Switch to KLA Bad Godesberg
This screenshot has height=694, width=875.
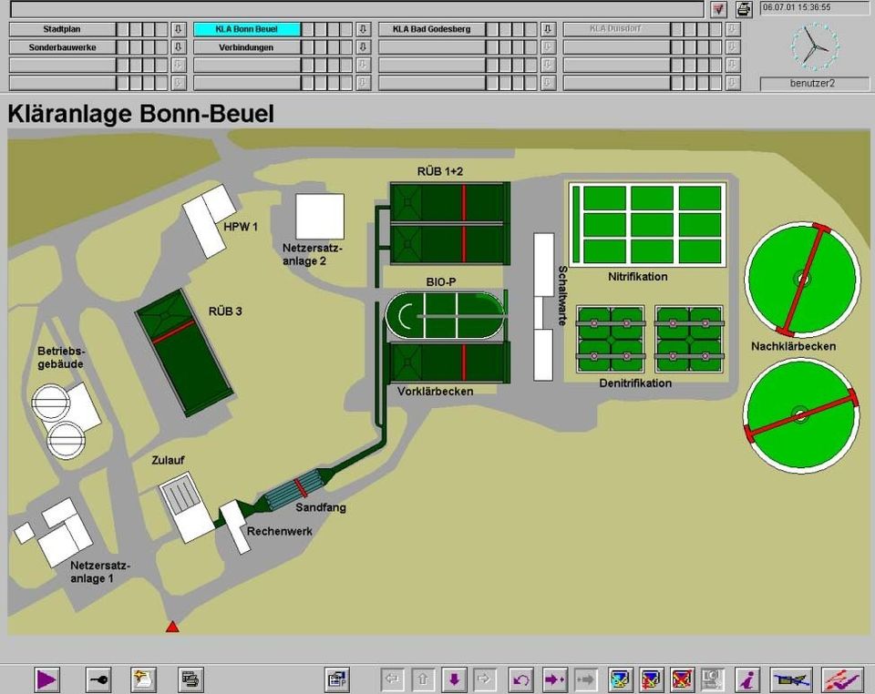coord(431,29)
